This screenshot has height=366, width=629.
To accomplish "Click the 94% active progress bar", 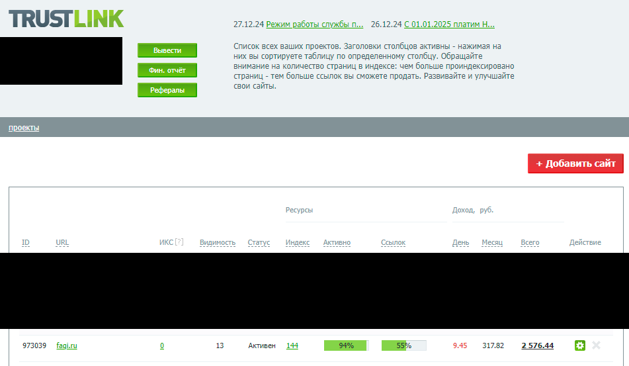I will pos(346,345).
